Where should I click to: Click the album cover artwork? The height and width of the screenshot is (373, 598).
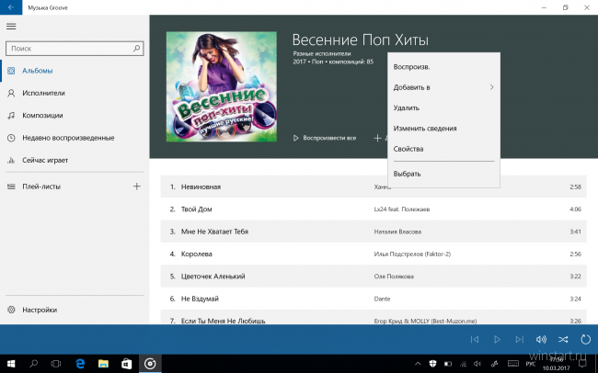(x=222, y=86)
